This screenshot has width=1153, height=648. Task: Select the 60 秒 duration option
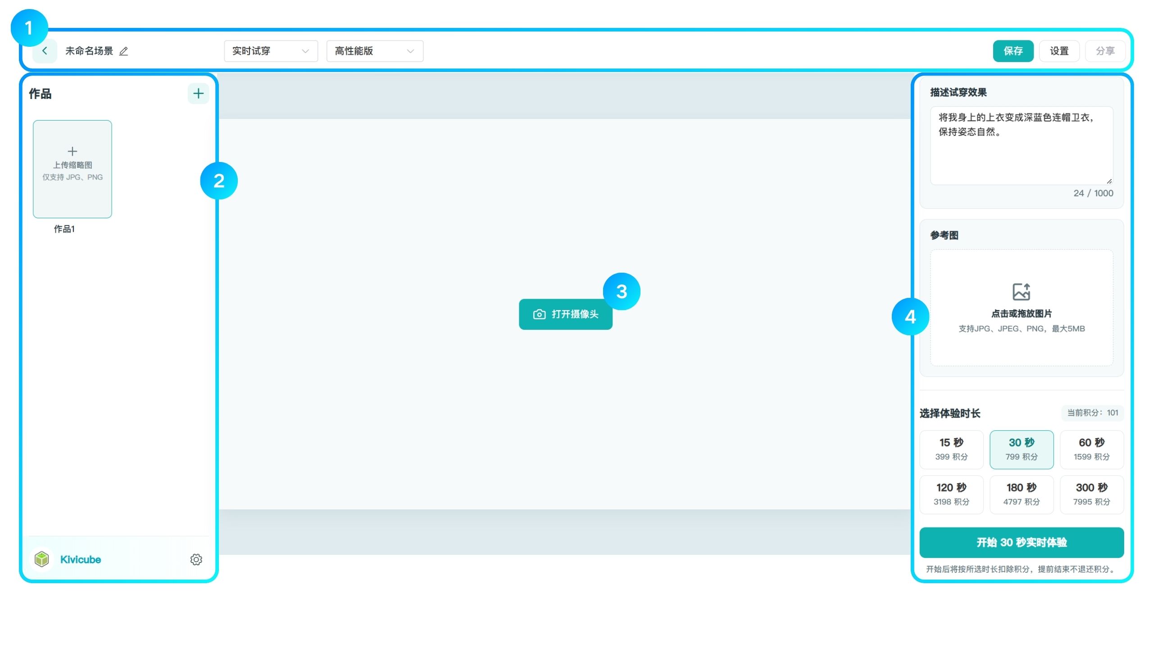[x=1092, y=449]
